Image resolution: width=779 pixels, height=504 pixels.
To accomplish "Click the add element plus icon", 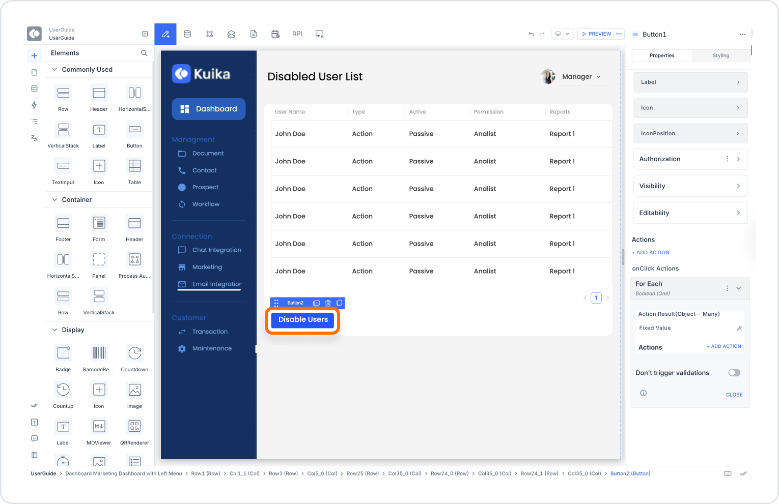I will click(34, 56).
